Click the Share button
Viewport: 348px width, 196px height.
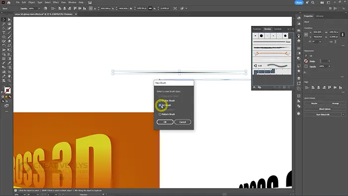[x=299, y=2]
